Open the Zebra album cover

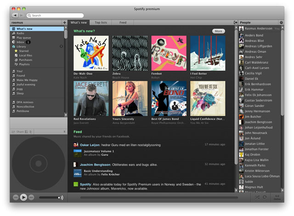130,53
